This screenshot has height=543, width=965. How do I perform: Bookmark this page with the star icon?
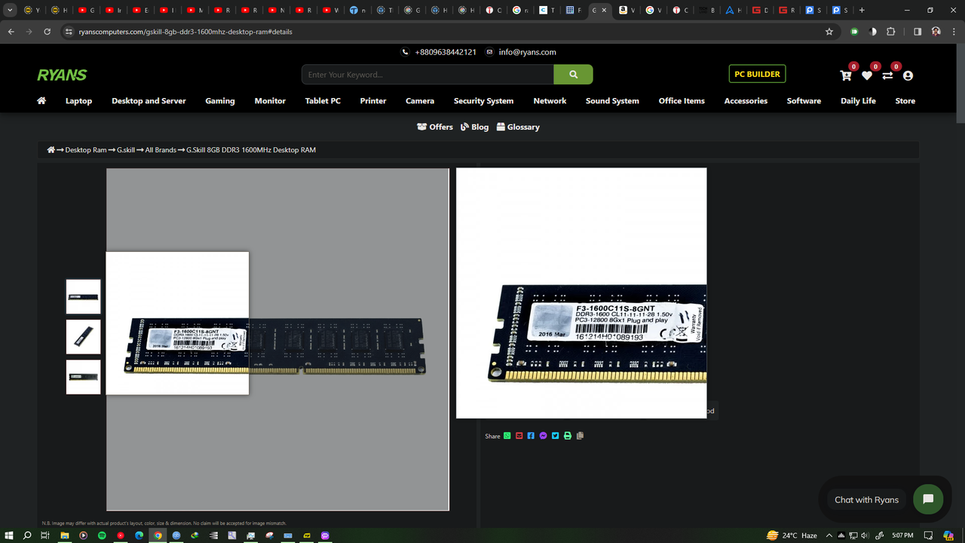(x=829, y=32)
